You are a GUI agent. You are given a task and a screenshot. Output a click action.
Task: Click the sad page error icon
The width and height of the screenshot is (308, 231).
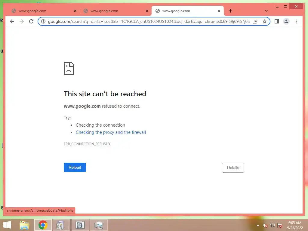point(69,69)
